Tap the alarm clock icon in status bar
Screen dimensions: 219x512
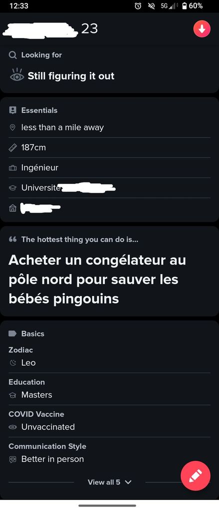point(138,6)
